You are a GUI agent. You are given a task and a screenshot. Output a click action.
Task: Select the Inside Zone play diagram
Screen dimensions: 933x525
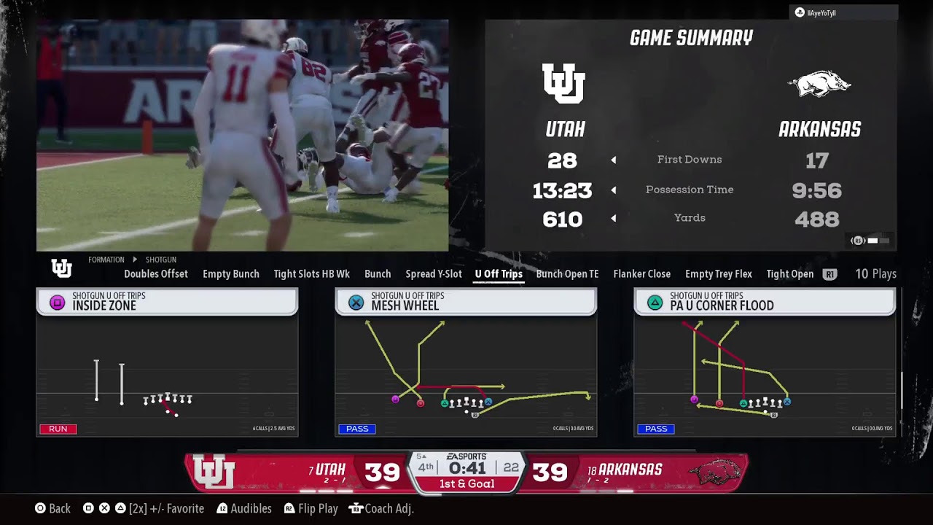tap(167, 376)
